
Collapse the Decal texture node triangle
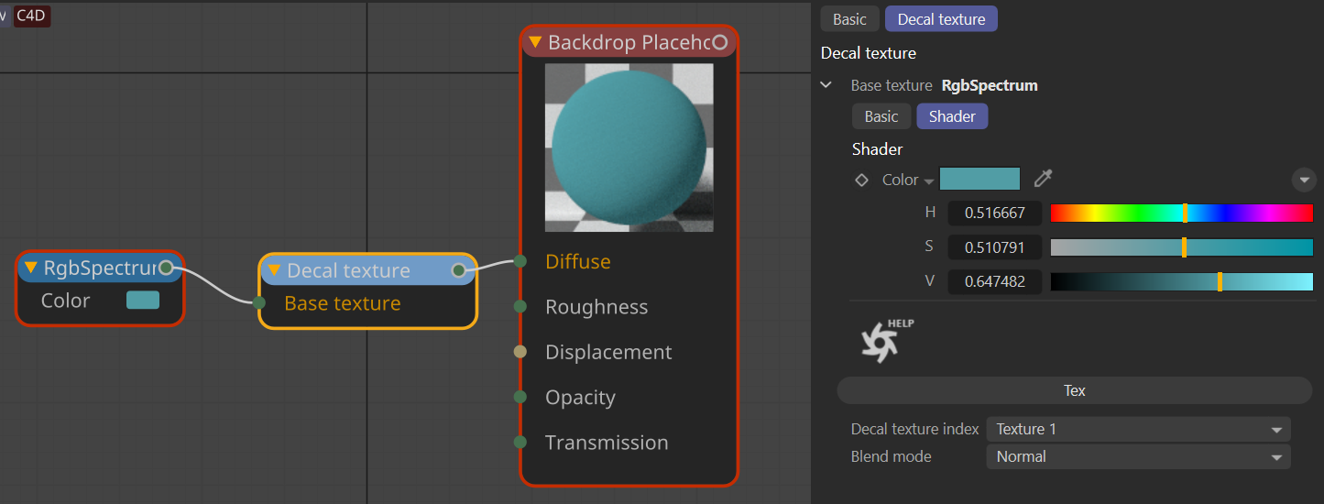pyautogui.click(x=273, y=270)
